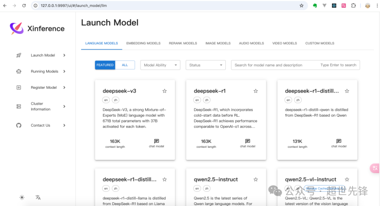The width and height of the screenshot is (380, 206).
Task: Favorite the deepseek-v3 model star
Action: pos(164,91)
